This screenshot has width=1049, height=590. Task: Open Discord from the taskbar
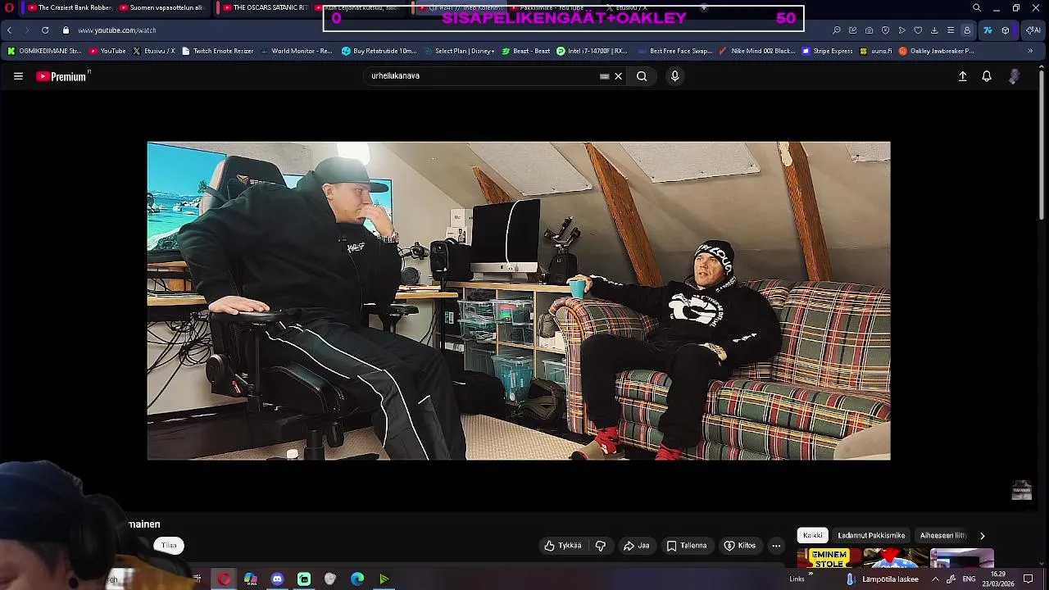tap(277, 579)
